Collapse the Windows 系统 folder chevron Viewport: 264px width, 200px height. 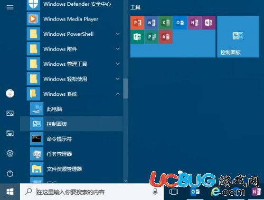118,94
